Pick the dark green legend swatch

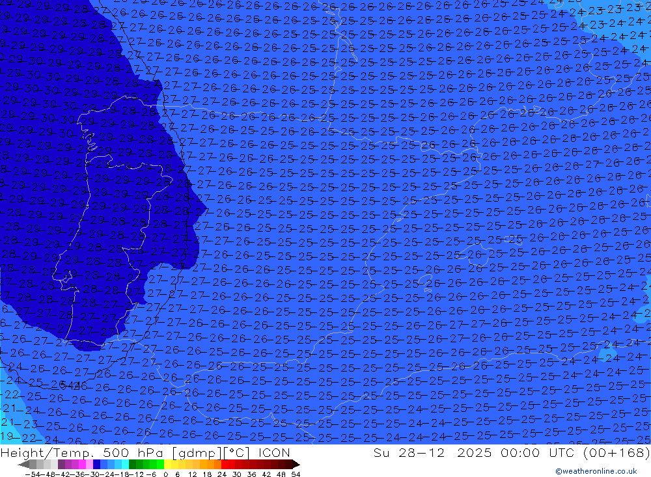[133, 465]
